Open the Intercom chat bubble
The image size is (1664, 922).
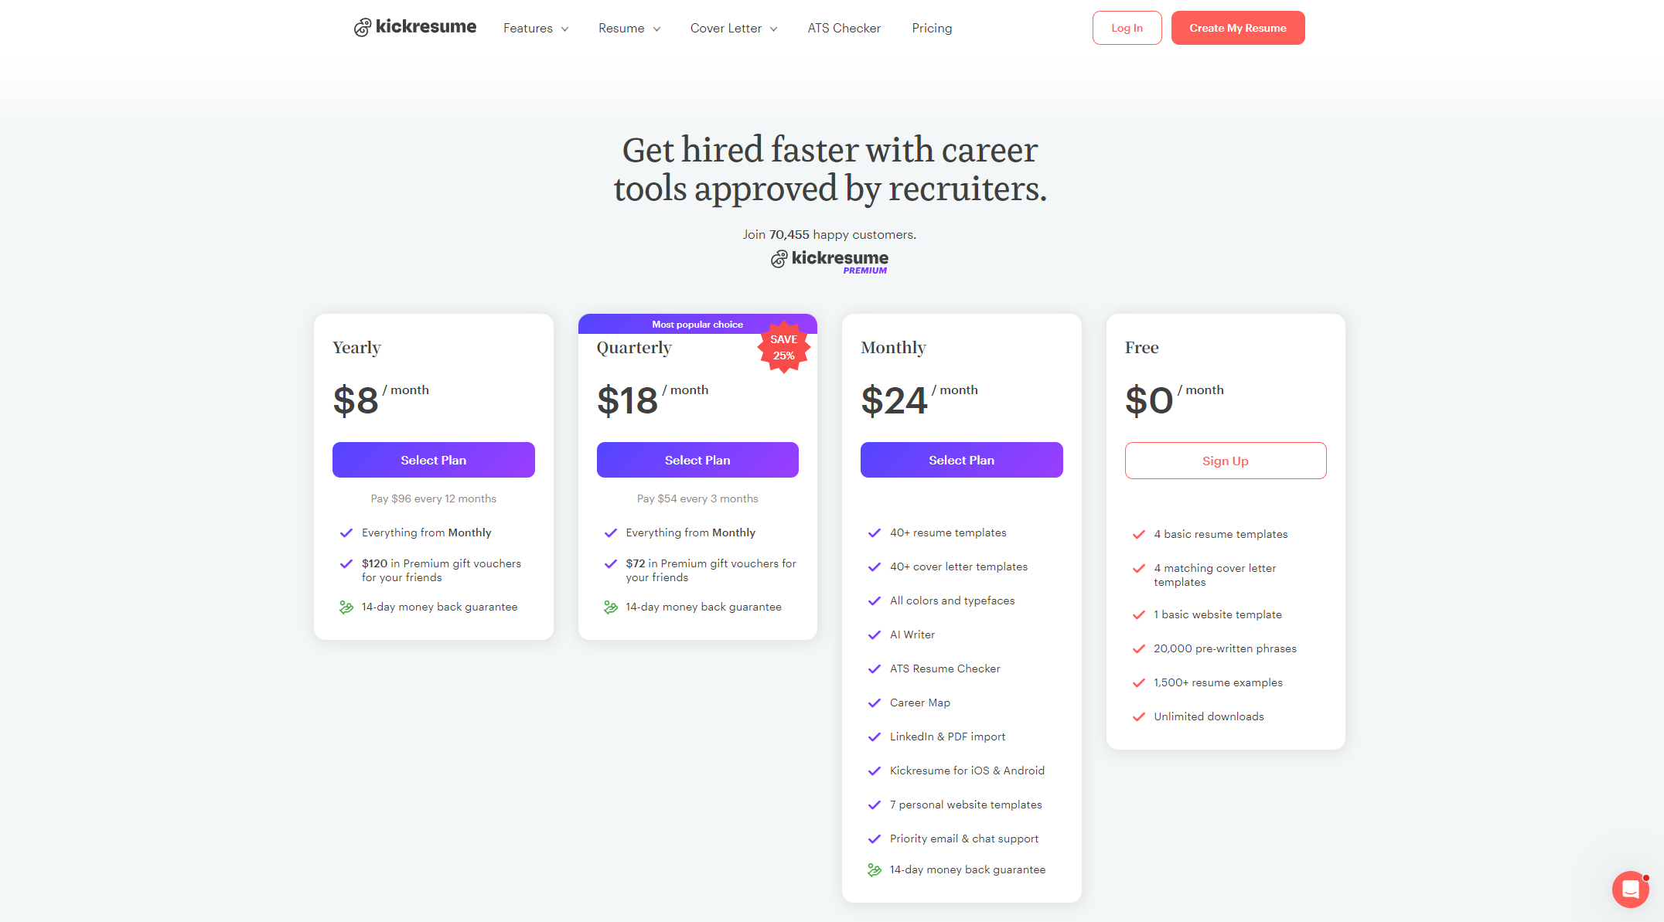(1631, 890)
